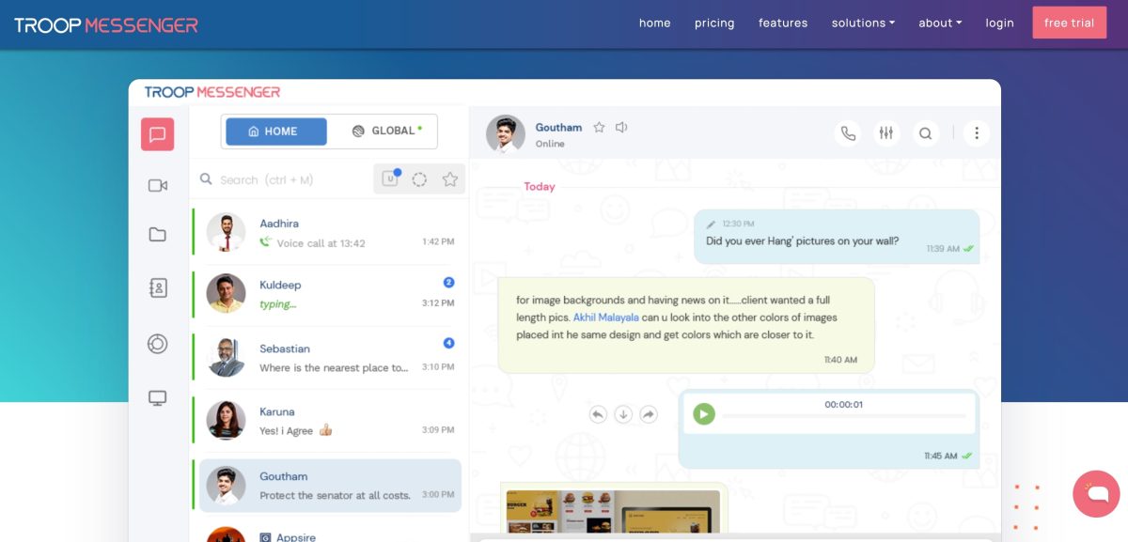1128x542 pixels.
Task: Click the edited pencil icon on message
Action: coord(712,225)
